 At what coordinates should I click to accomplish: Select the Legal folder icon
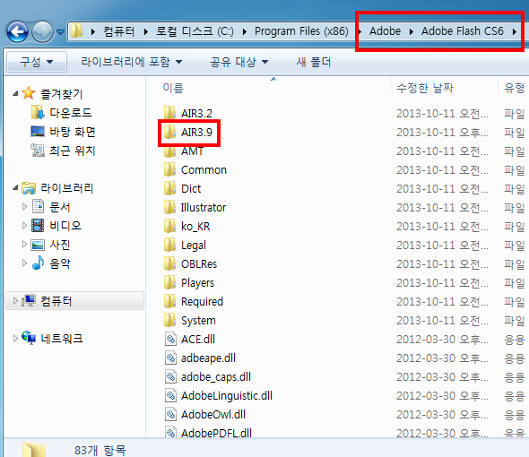pos(169,245)
